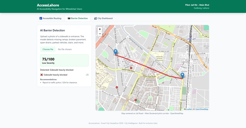Click 'Gulberg, Lahore' header text

coord(201,8)
